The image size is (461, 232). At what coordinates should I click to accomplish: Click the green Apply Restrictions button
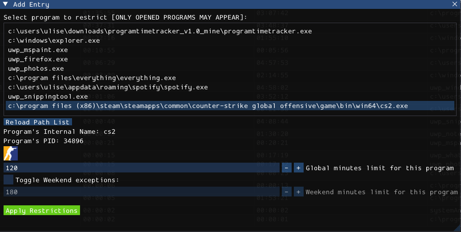(42, 210)
